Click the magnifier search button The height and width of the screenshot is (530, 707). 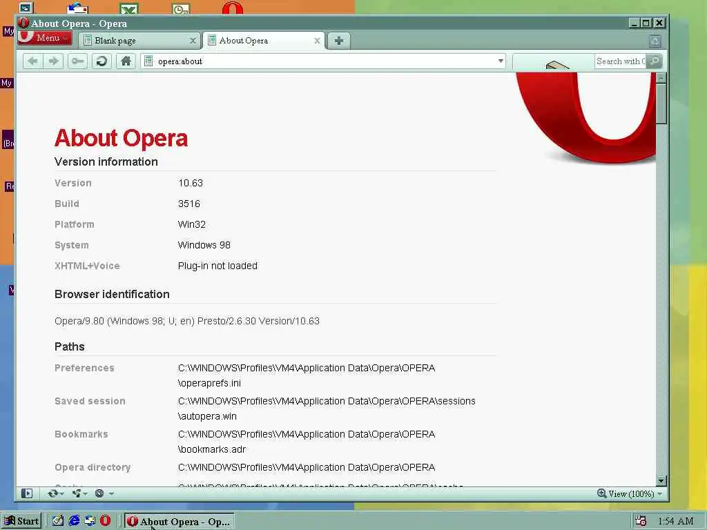655,61
